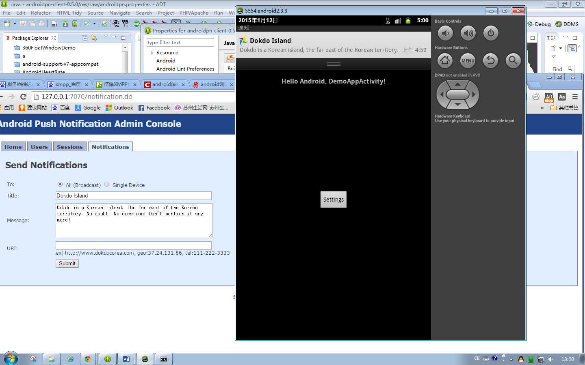Click the emulator volume down button

click(x=445, y=33)
